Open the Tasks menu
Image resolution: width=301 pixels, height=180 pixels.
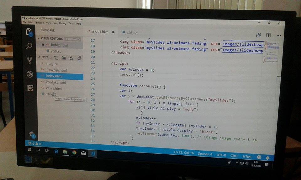(71, 23)
